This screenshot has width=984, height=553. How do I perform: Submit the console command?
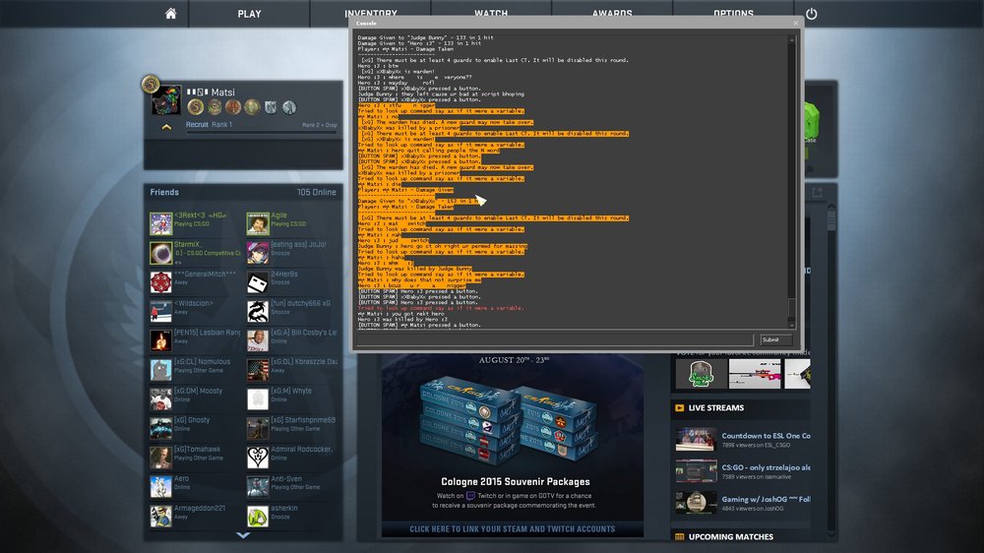[775, 339]
